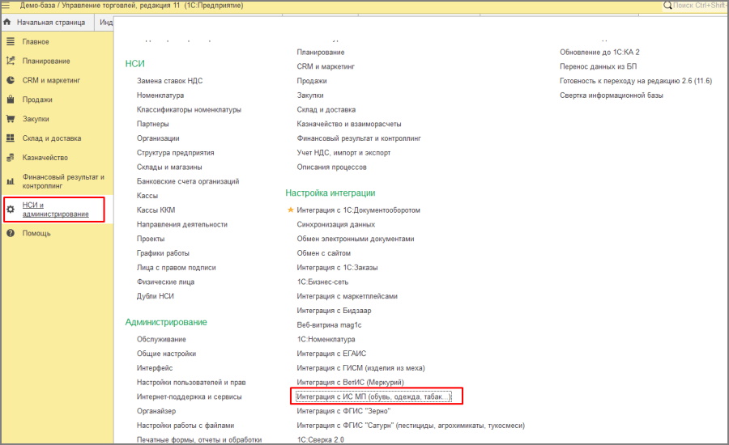
Task: Click the Финансовый результат bar chart icon
Action: coord(11,181)
